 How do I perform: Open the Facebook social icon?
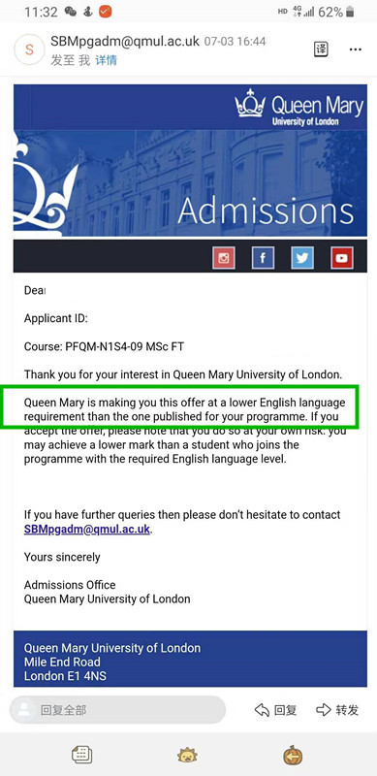[x=264, y=258]
